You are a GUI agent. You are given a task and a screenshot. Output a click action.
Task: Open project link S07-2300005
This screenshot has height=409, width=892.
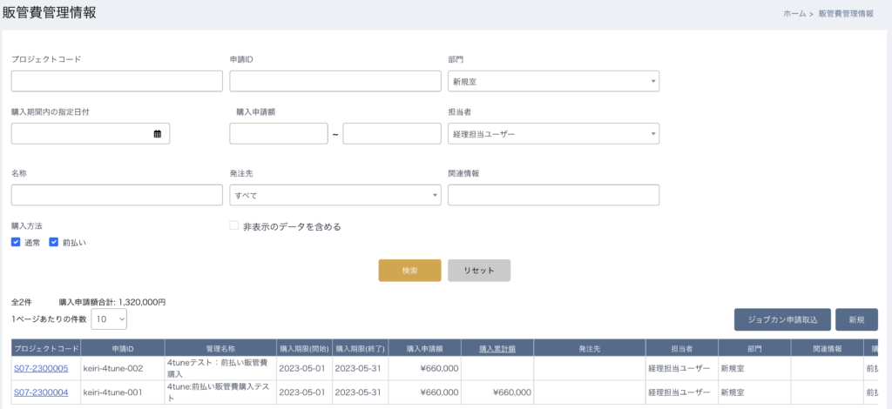[41, 369]
